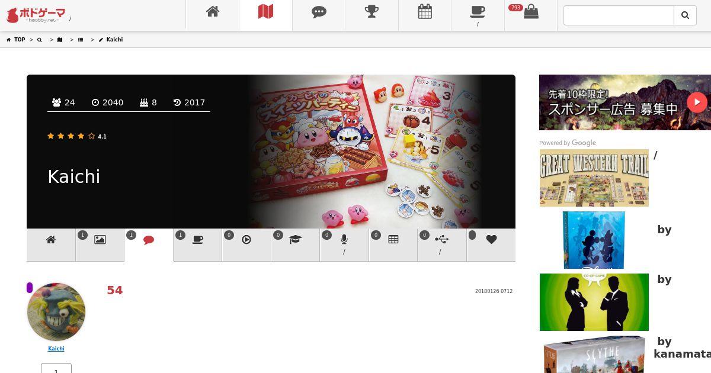This screenshot has width=711, height=373.
Task: Focus the site search input field
Action: (x=619, y=15)
